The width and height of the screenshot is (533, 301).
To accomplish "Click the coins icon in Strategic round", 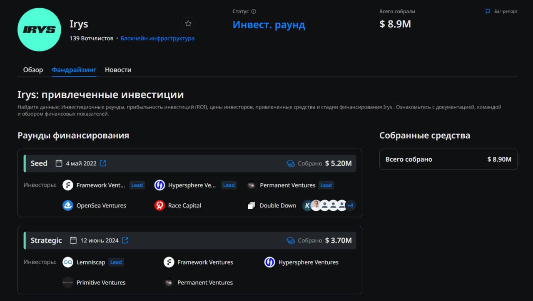I will coord(291,240).
